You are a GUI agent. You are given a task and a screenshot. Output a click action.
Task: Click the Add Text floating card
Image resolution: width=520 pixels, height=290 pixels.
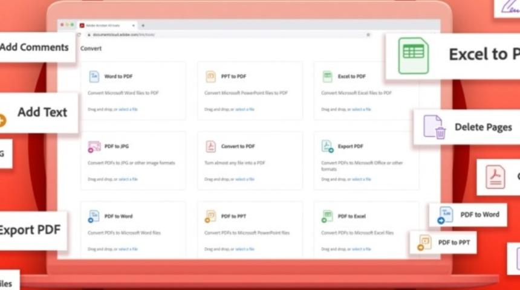[39, 112]
